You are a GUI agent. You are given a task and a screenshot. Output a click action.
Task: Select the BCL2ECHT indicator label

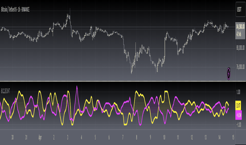[x=6, y=91]
